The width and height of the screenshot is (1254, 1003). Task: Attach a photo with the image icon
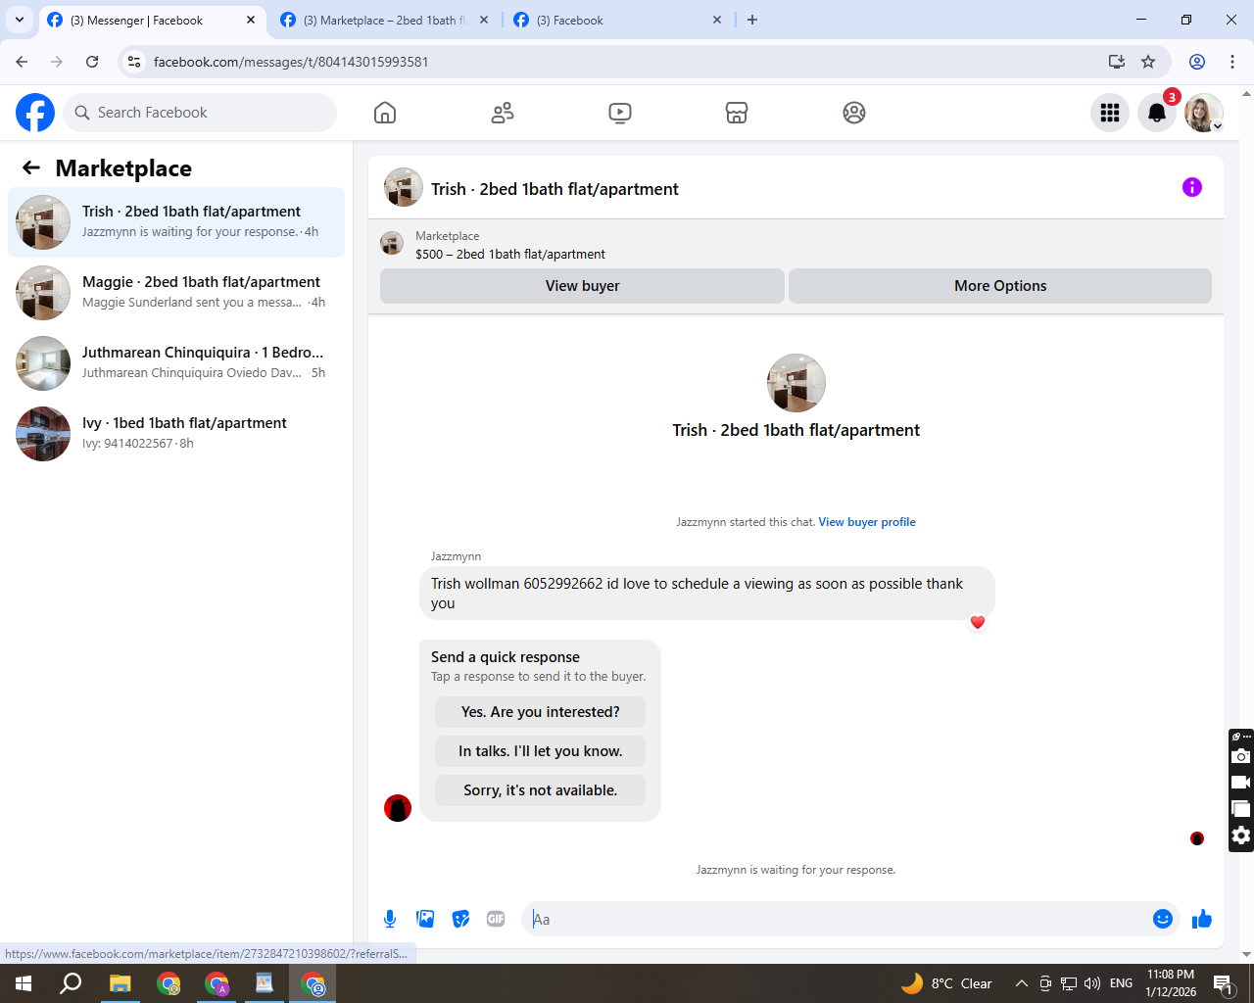click(x=425, y=919)
